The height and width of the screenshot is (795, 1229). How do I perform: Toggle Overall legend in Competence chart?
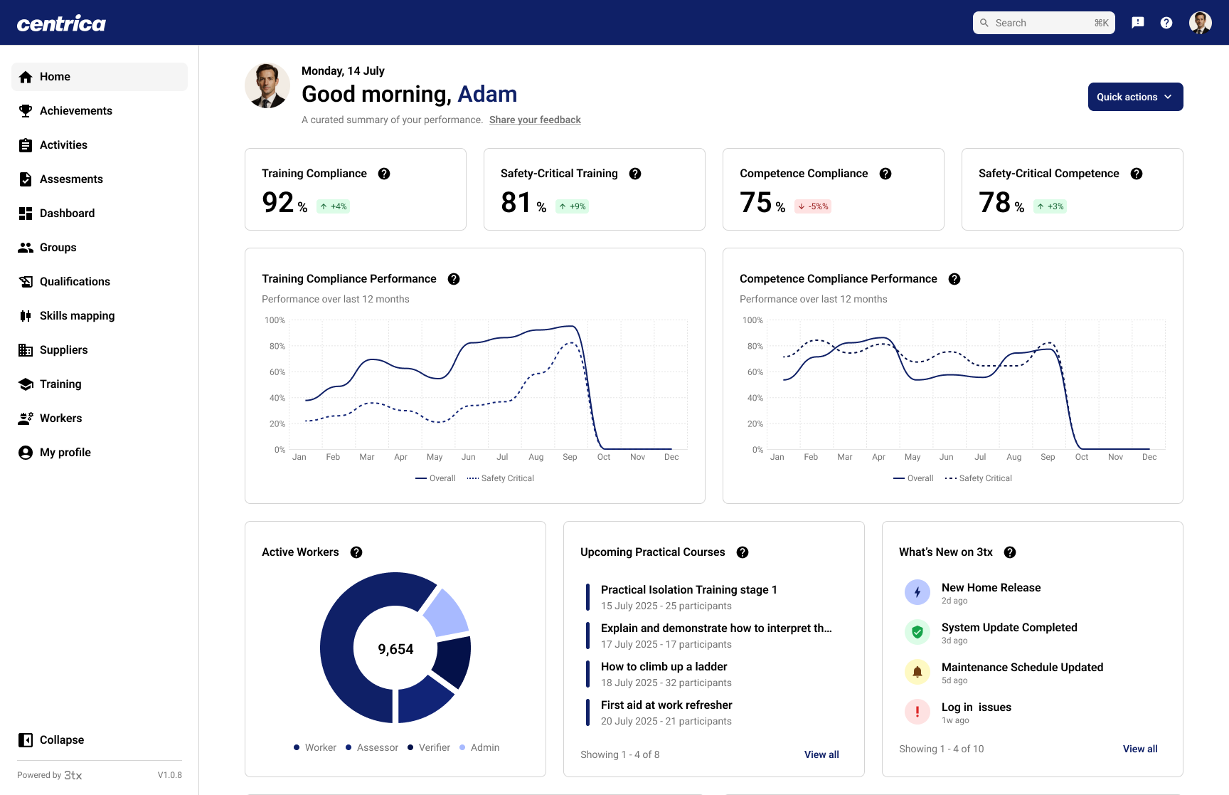pyautogui.click(x=913, y=478)
